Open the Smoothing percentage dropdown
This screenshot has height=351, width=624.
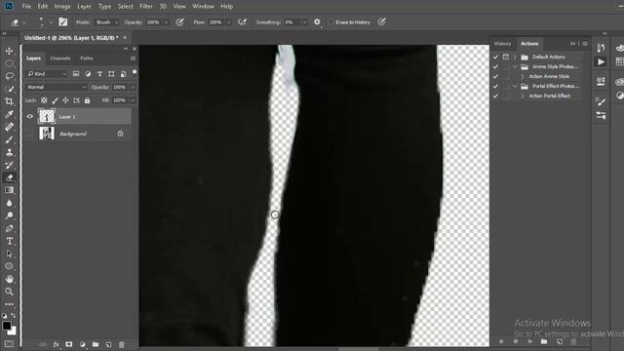(x=305, y=22)
